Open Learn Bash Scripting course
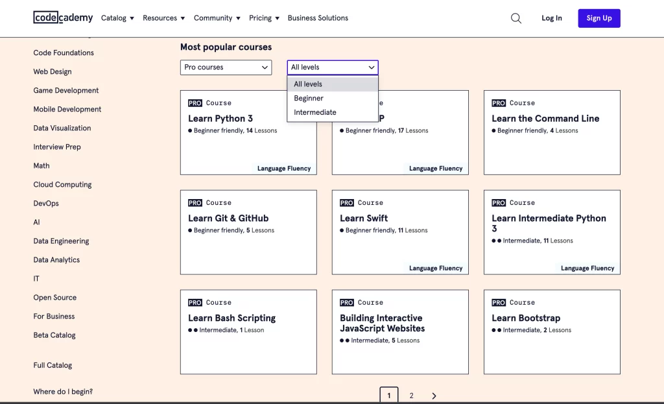This screenshot has height=404, width=664. 248,332
